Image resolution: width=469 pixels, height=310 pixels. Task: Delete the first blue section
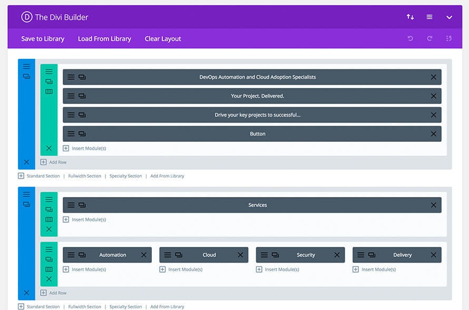[x=26, y=162]
